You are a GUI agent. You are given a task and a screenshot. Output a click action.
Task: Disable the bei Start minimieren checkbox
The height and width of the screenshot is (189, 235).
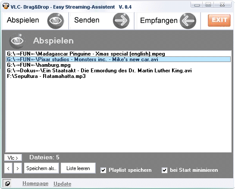[164, 170]
